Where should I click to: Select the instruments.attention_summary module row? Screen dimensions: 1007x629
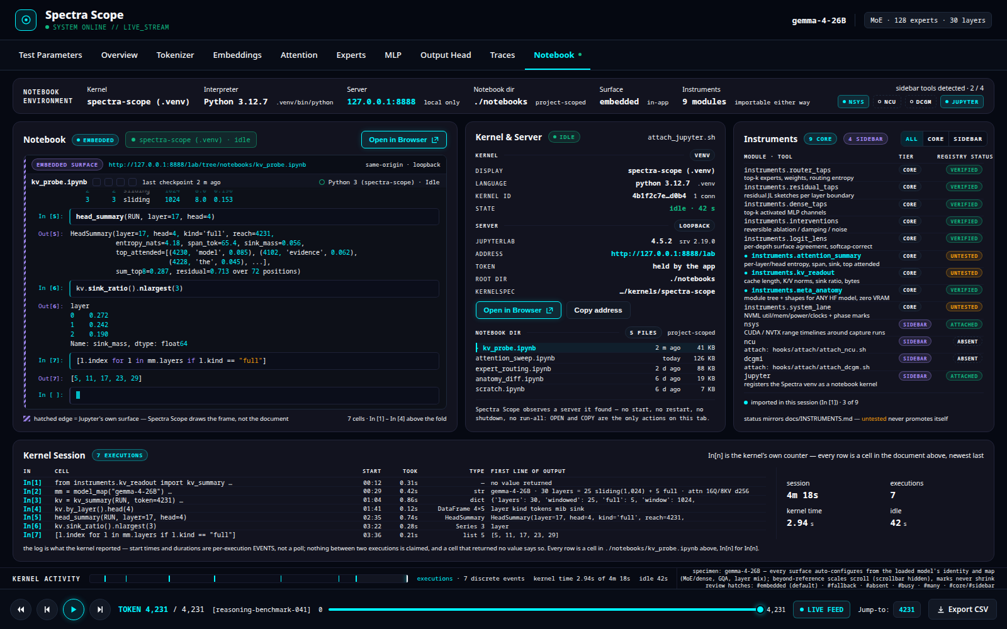click(x=864, y=260)
